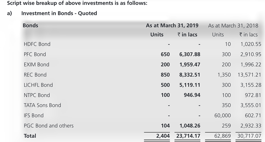This screenshot has width=265, height=142.
Task: Click the LICHFL Bond row label
Action: 38,85
